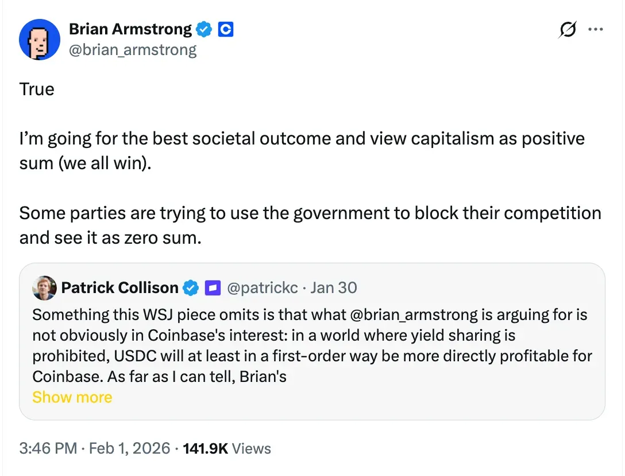Open the Jan 30 timestamp link

[334, 287]
